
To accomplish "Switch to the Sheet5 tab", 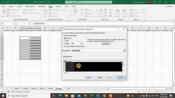I will click(x=50, y=88).
